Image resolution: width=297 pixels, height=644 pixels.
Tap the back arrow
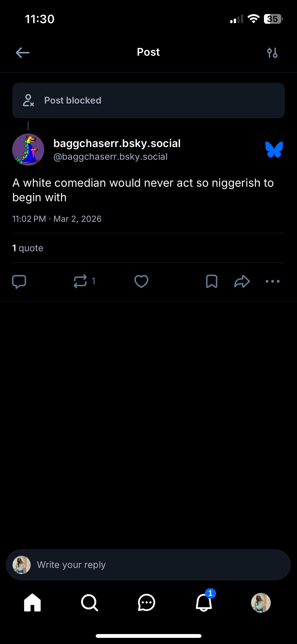tap(22, 52)
